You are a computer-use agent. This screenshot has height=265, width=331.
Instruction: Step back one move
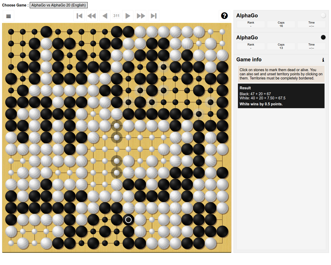point(105,16)
